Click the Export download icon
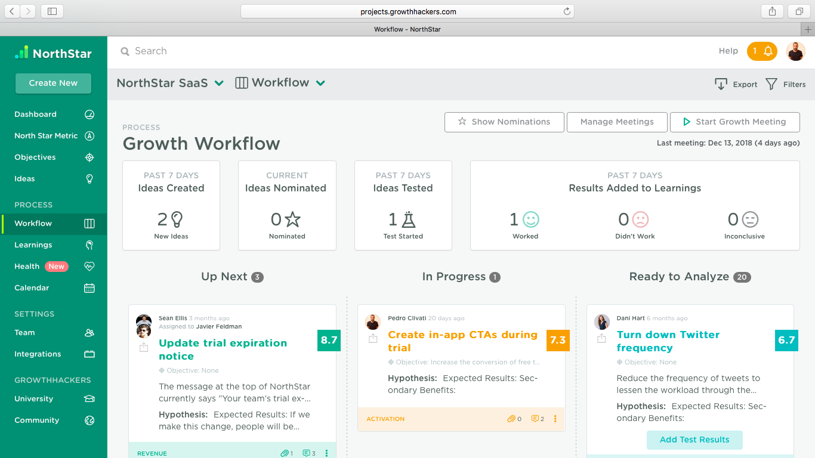Screen dimensions: 815x458 721,84
